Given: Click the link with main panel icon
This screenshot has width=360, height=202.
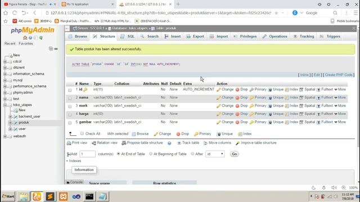Looking at the screenshot, I should (56, 49).
